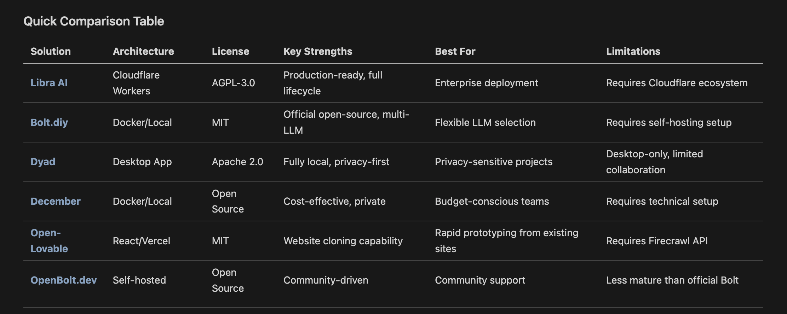Viewport: 787px width, 314px height.
Task: Go to the OpenBolt.dev link
Action: click(x=64, y=280)
